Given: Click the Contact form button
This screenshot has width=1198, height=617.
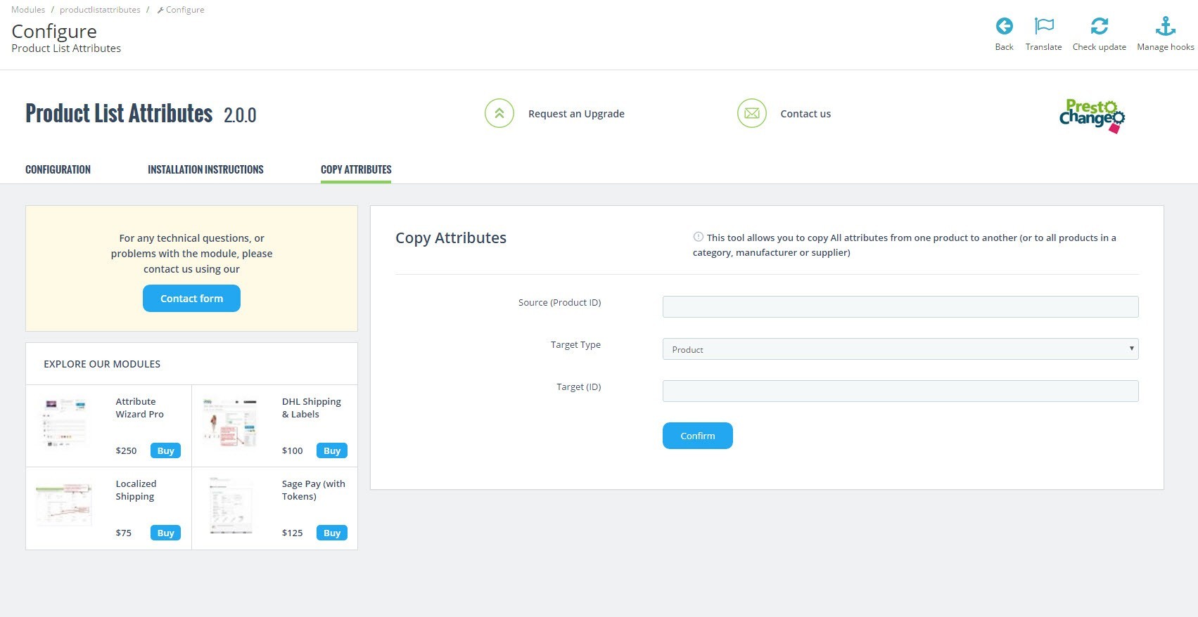Looking at the screenshot, I should (191, 299).
